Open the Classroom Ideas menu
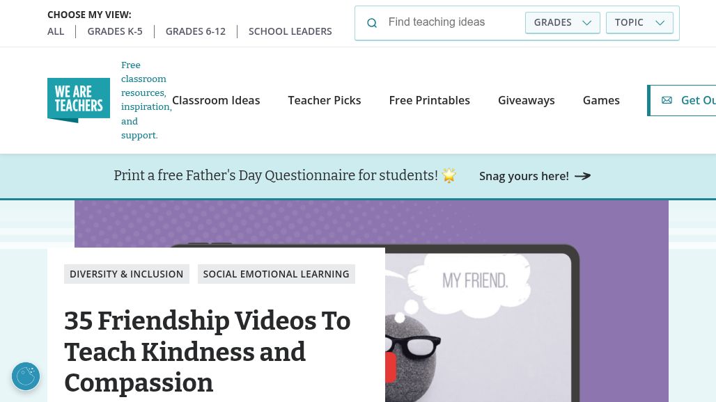This screenshot has width=716, height=402. click(x=216, y=100)
